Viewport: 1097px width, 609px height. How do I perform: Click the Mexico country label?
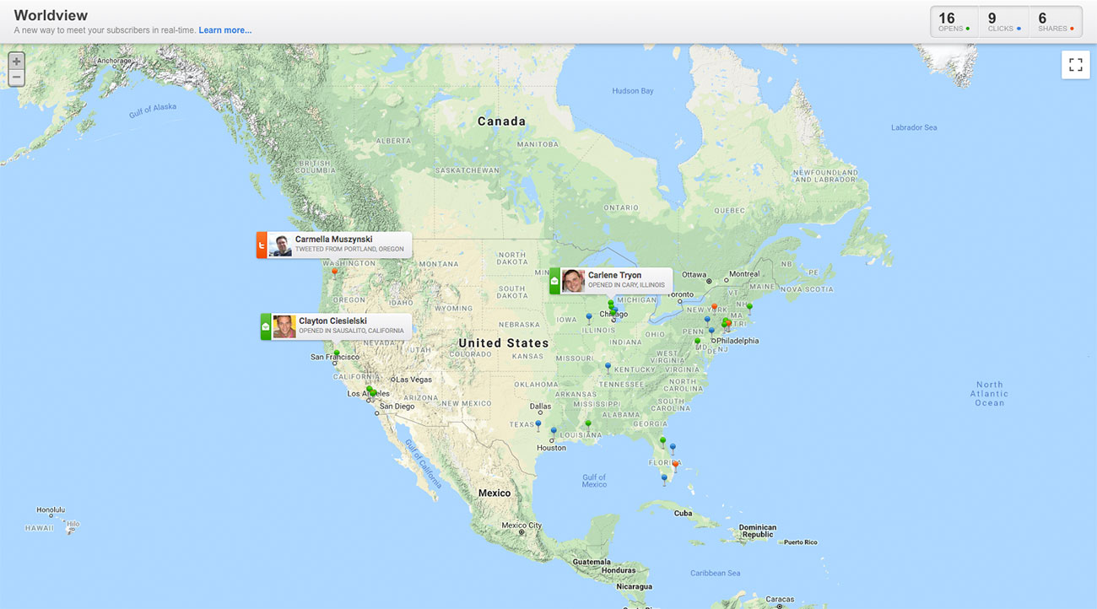tap(494, 493)
